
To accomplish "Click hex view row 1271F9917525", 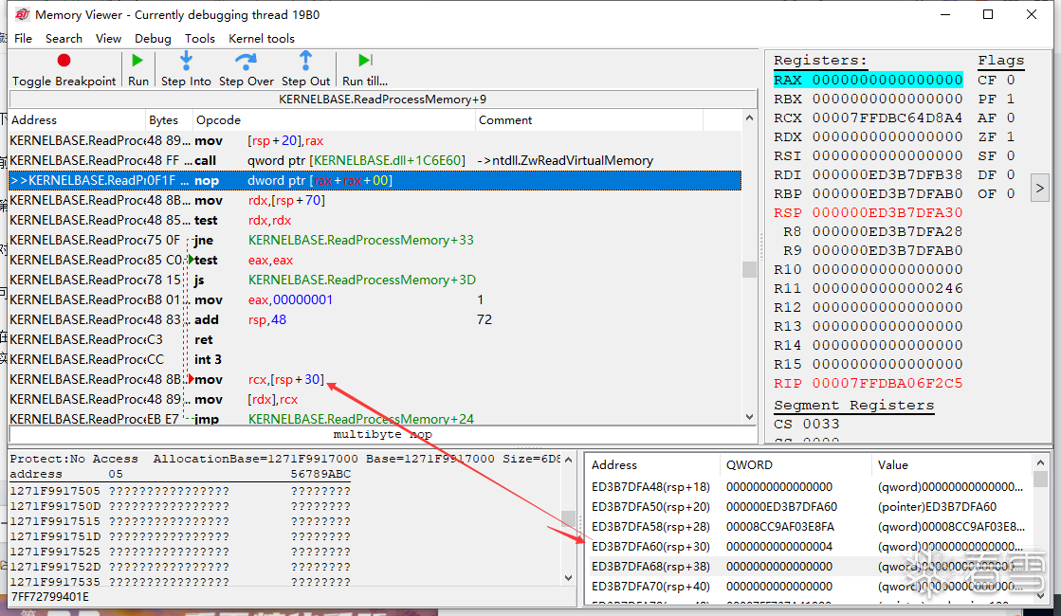I will coord(180,552).
